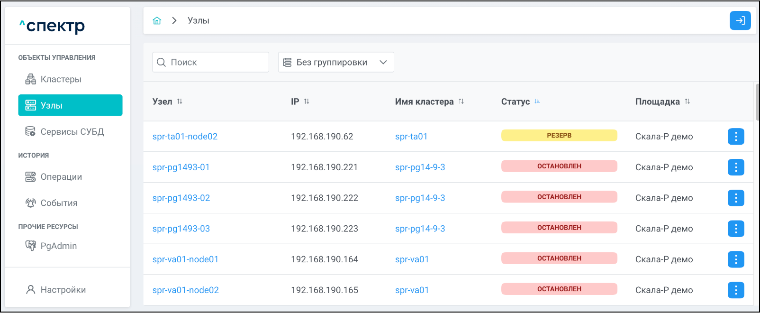760x313 pixels.
Task: Open node link spr-pg1493-01
Action: [181, 167]
